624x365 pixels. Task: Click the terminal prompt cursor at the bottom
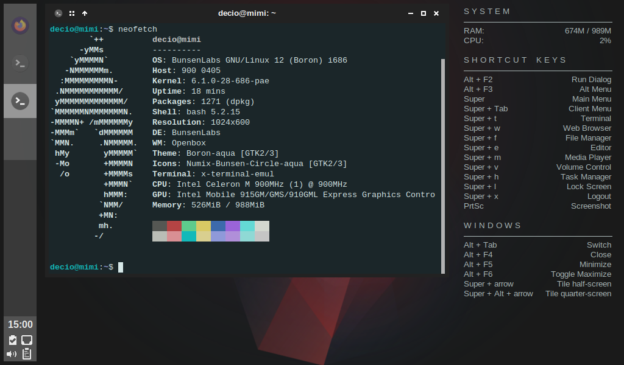tap(121, 267)
